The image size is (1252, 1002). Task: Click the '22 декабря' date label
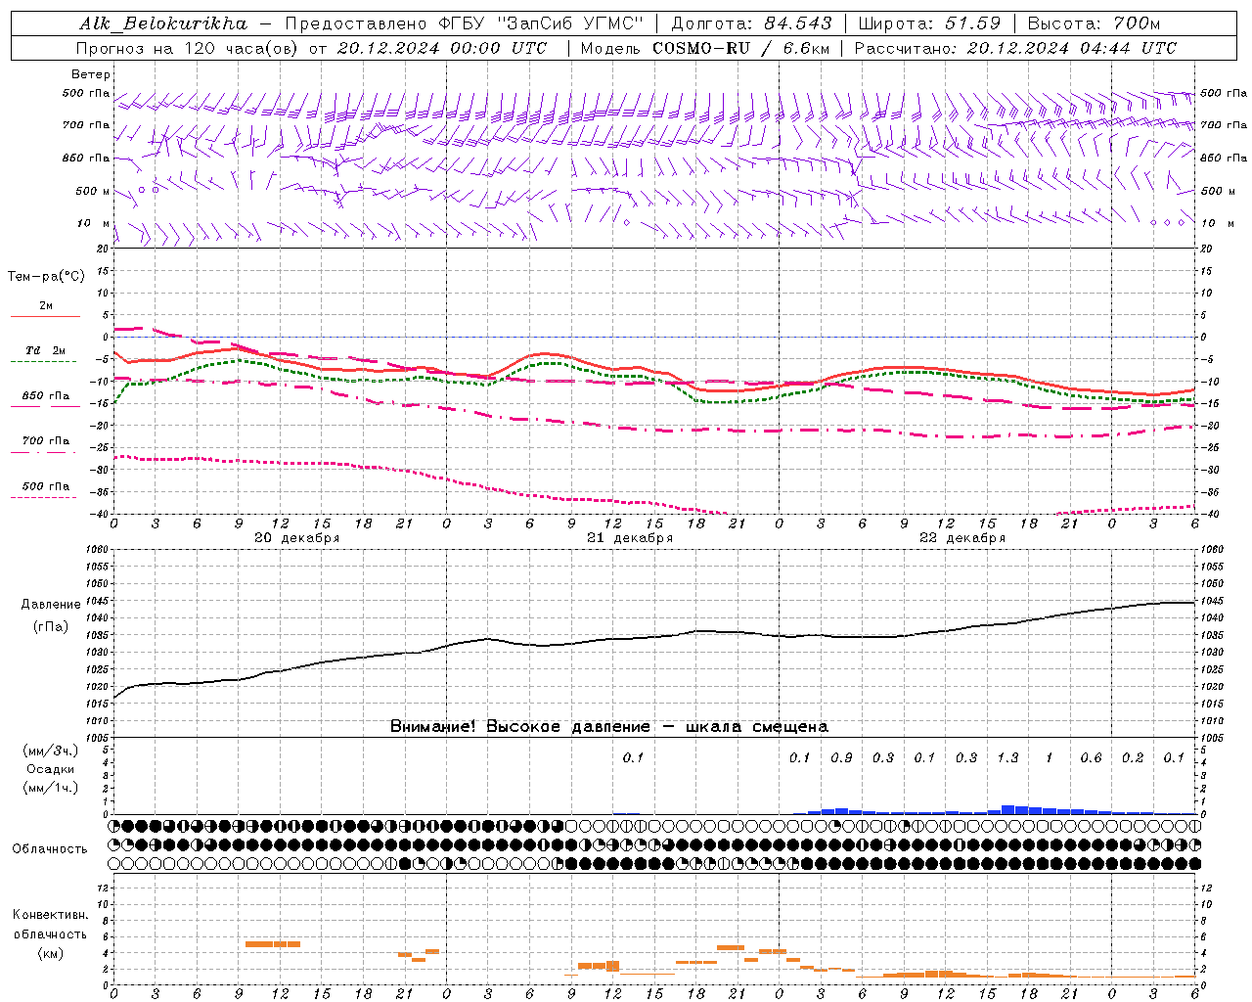click(x=962, y=538)
